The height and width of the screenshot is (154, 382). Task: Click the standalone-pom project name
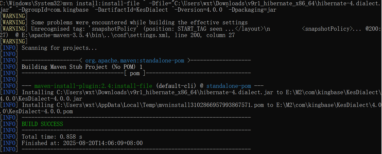(x=229, y=86)
